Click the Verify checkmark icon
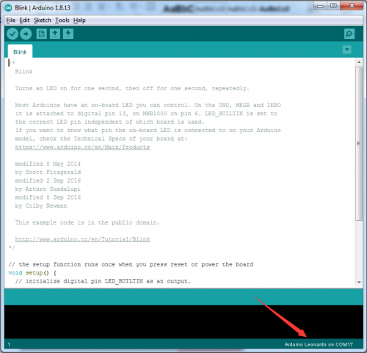Viewport: 367px width, 353px height. [x=12, y=34]
